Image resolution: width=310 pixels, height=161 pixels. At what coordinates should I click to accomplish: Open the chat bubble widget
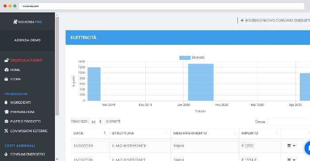(x=308, y=148)
